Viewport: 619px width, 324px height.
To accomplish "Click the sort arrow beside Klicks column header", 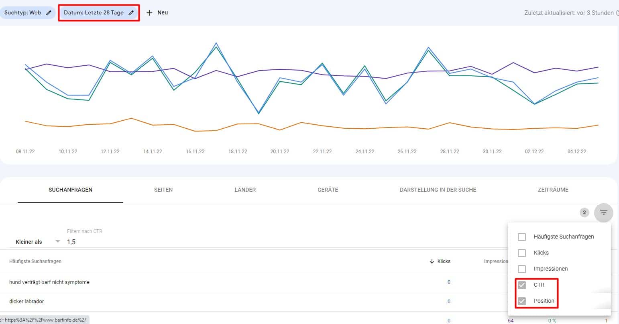I will [x=432, y=261].
